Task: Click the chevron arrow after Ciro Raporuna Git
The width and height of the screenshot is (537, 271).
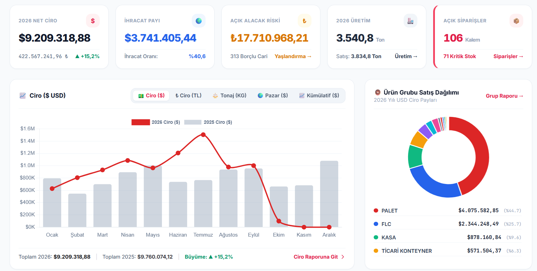Action: (342, 257)
